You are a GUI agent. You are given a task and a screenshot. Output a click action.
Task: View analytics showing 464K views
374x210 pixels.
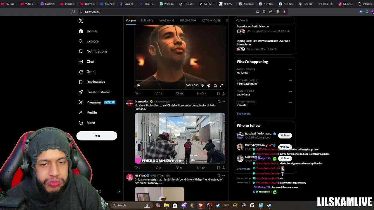201,93
